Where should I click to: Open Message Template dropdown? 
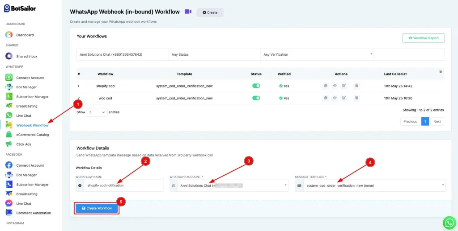pos(374,186)
